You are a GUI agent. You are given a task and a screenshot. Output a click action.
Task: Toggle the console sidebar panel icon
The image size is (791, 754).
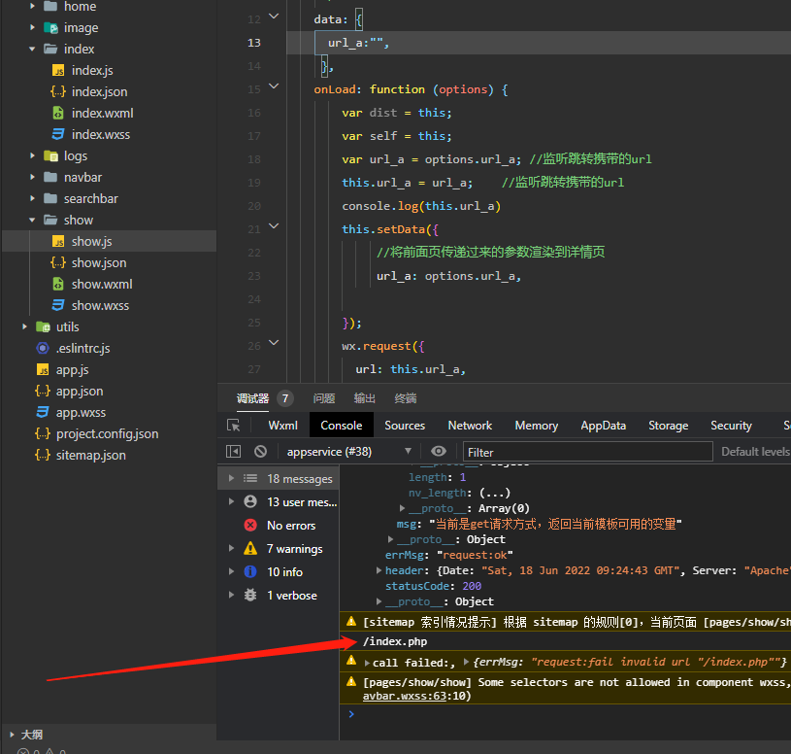234,452
